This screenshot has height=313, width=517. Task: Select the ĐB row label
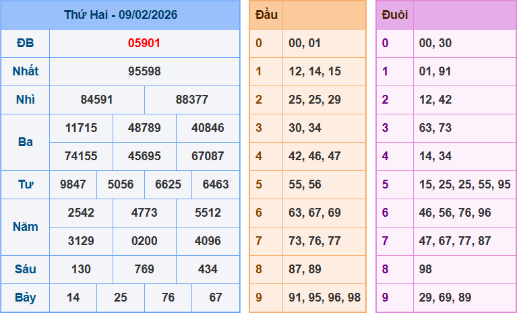26,43
